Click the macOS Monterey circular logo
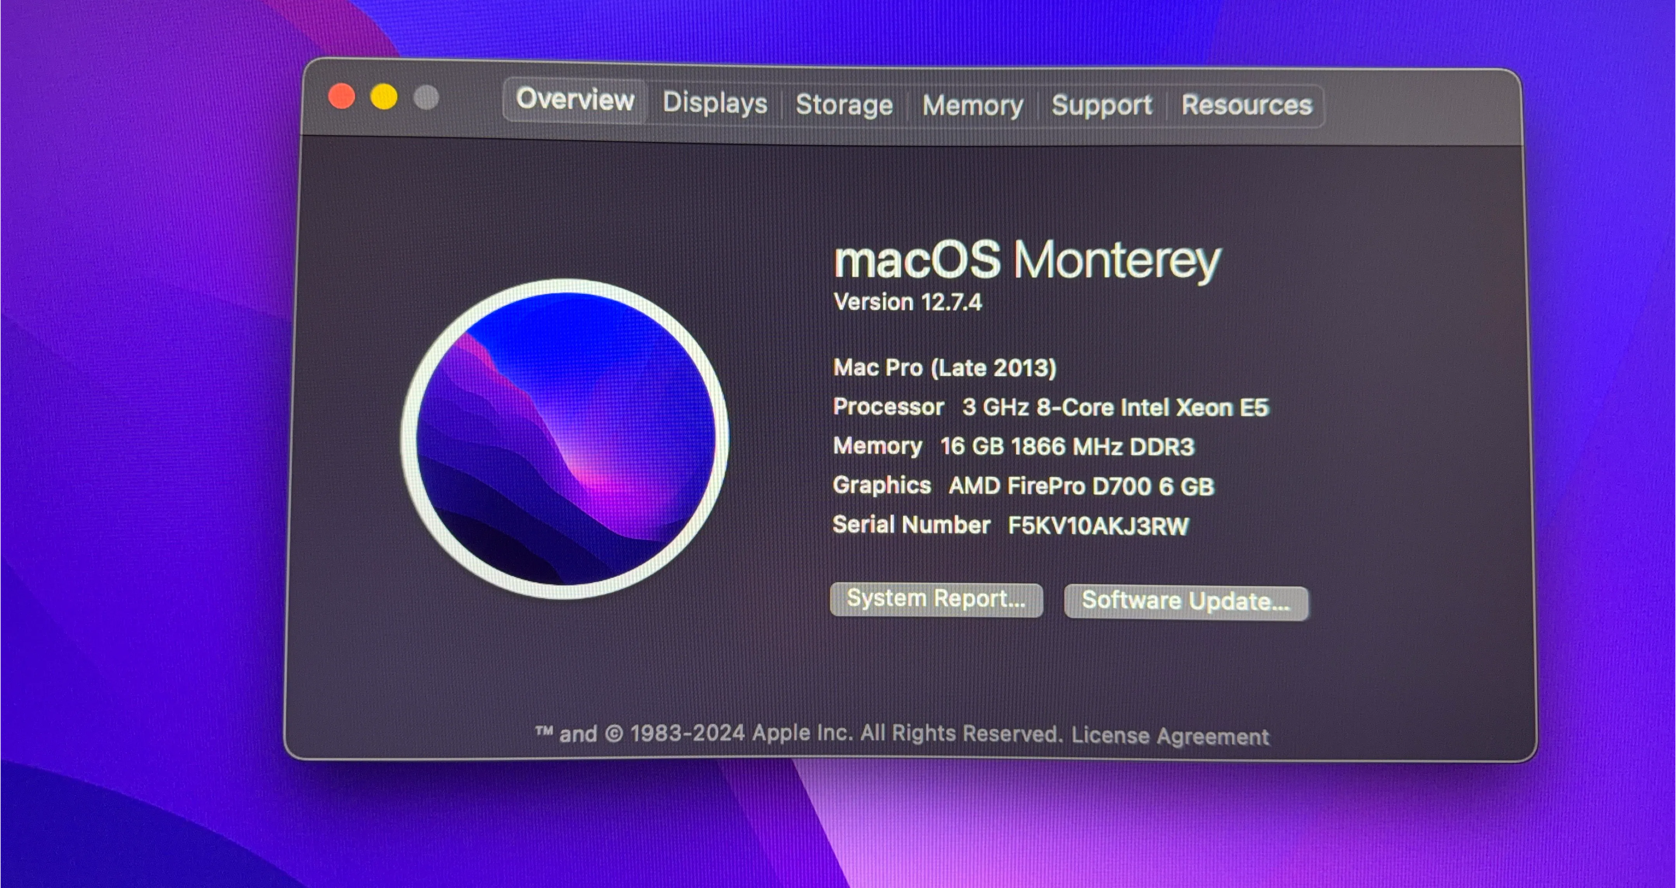Viewport: 1676px width, 888px height. [x=565, y=438]
